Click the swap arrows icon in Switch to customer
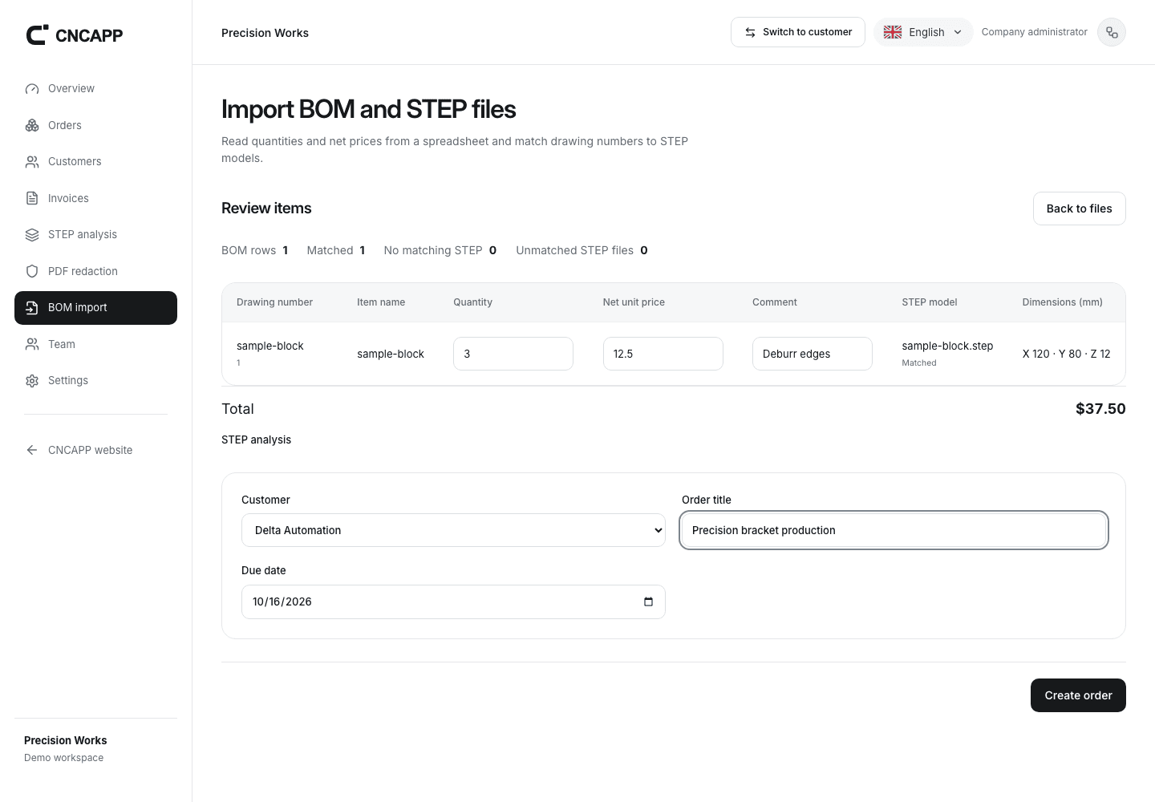 pos(750,32)
